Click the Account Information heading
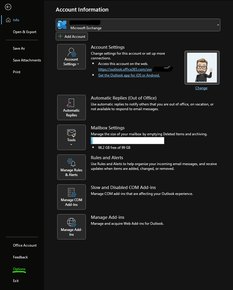 pyautogui.click(x=82, y=10)
